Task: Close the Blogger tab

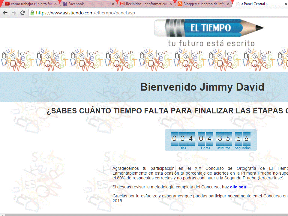Action: pyautogui.click(x=228, y=4)
